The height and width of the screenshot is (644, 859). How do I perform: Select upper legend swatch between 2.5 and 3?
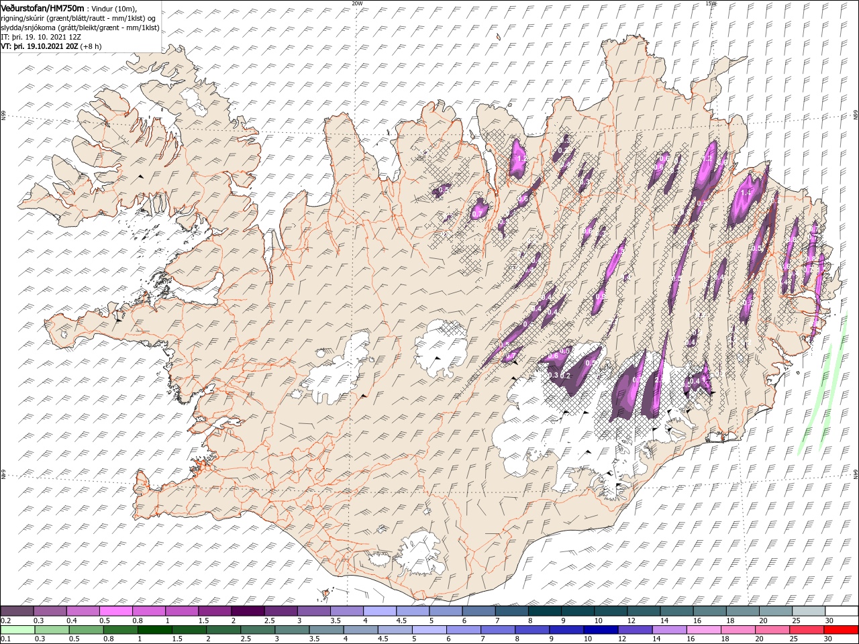coord(281,611)
